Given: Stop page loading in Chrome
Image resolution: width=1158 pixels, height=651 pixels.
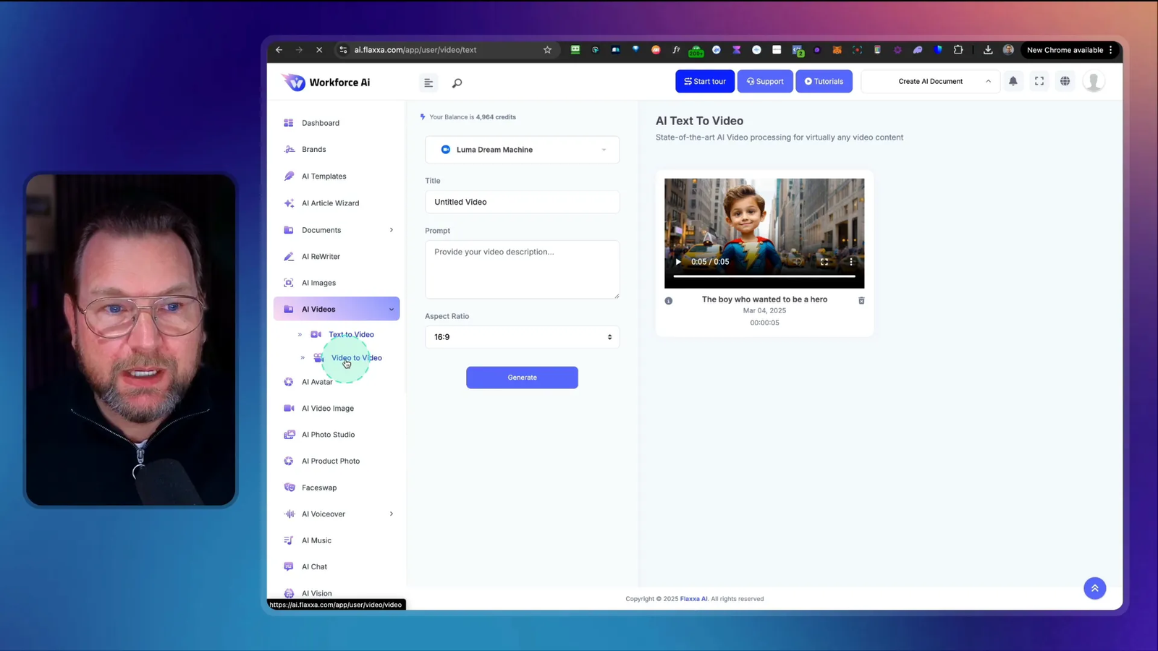Looking at the screenshot, I should pos(319,50).
